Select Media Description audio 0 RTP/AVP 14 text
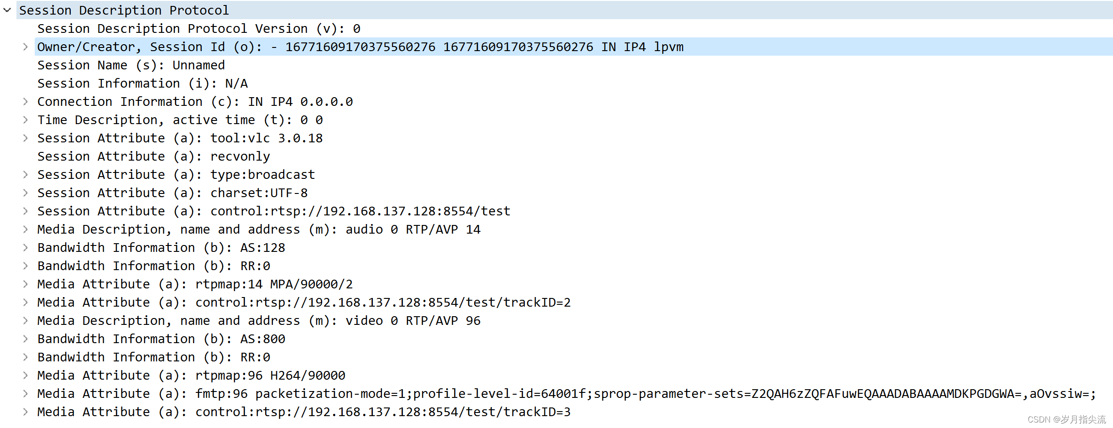 pos(259,230)
